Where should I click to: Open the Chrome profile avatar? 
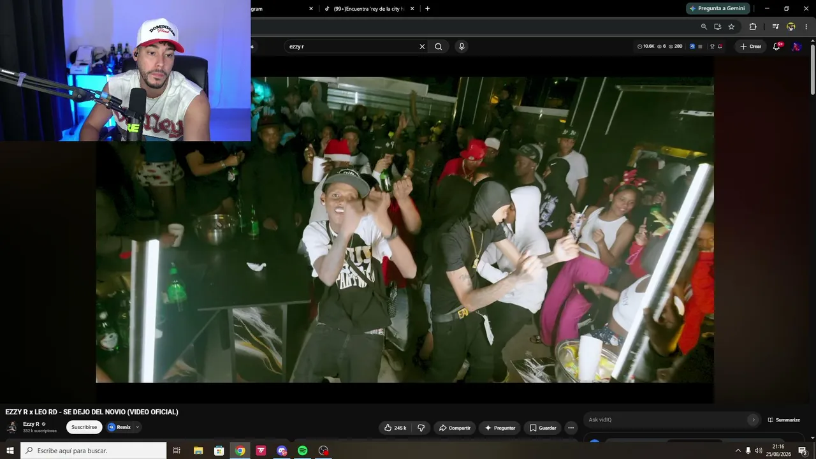(791, 27)
